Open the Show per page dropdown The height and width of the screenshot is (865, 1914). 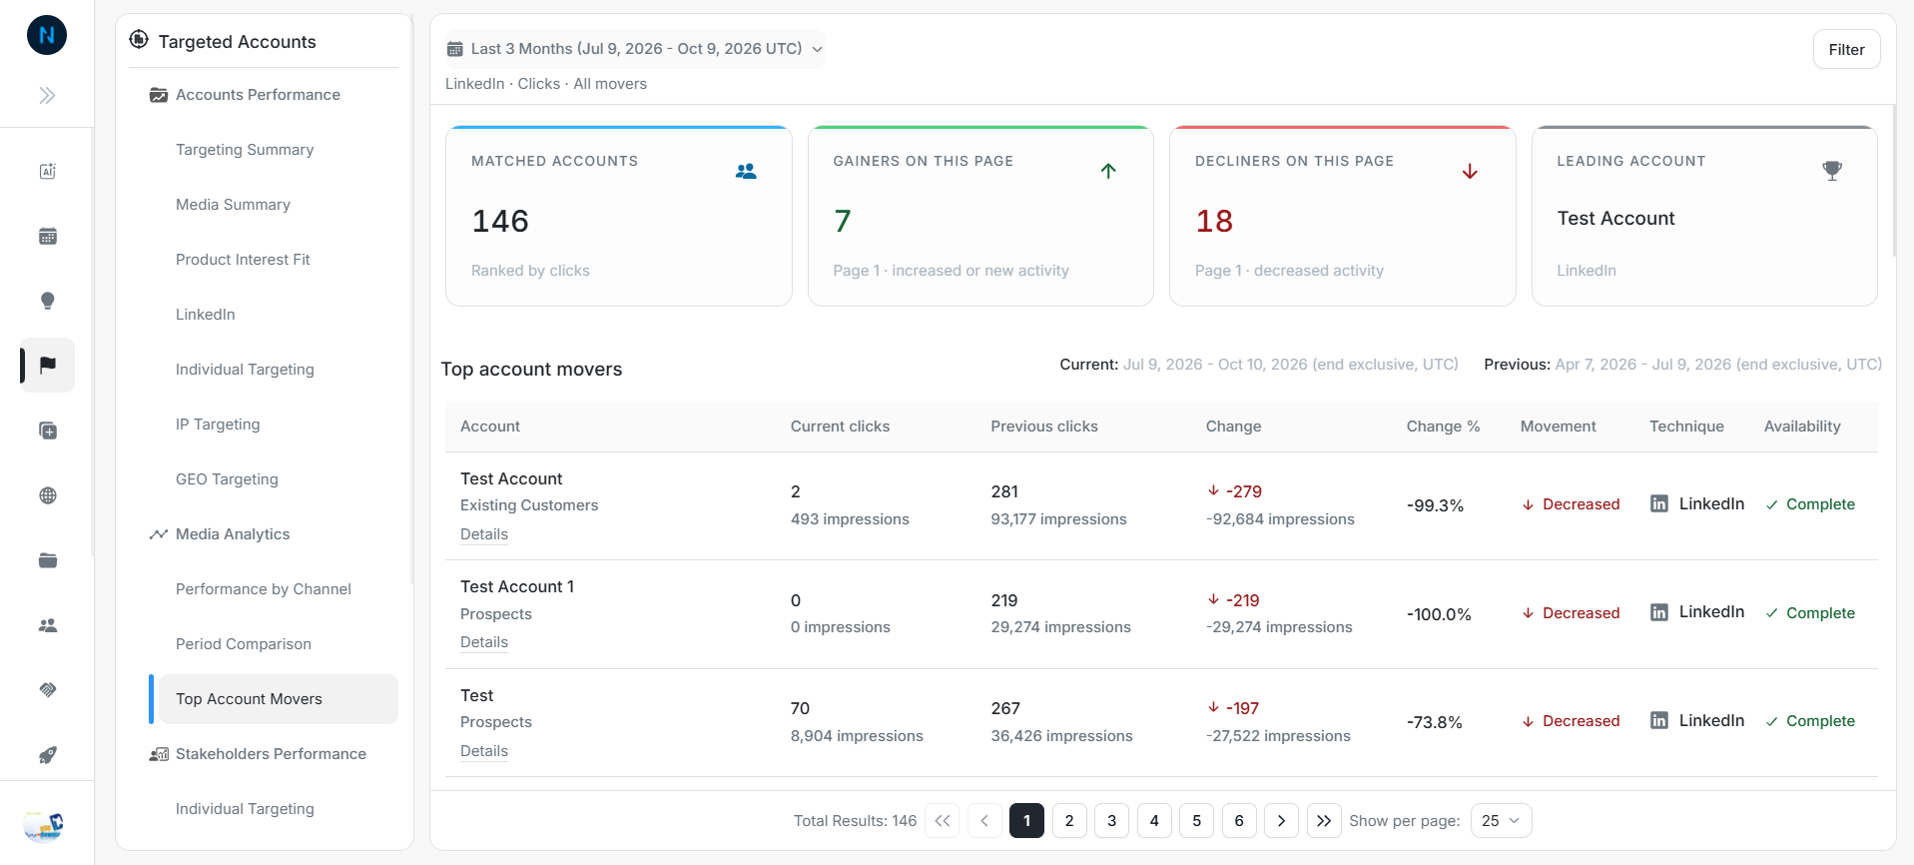[x=1501, y=821]
